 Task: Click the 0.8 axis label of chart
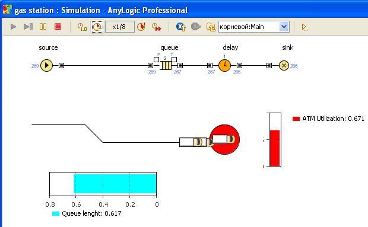coord(50,204)
